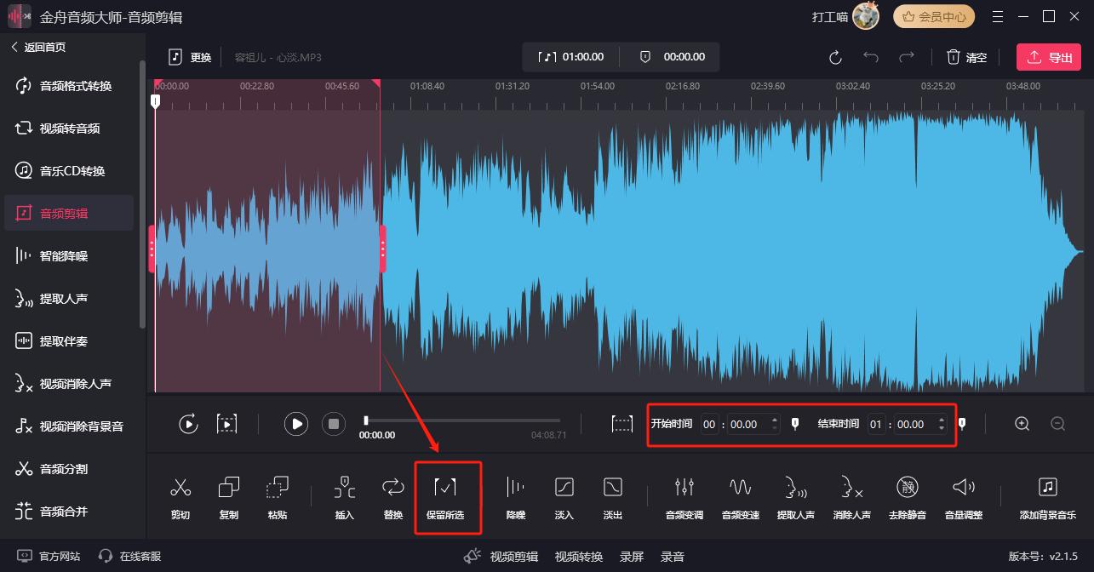The height and width of the screenshot is (572, 1094).
Task: Apply the 淡入 fade-in effect
Action: (564, 496)
